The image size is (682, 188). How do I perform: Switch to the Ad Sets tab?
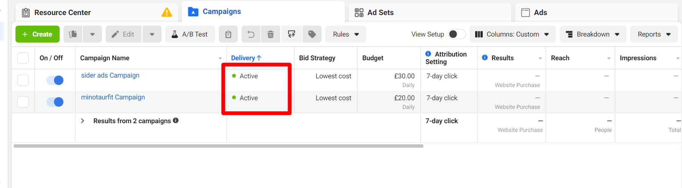pos(380,12)
